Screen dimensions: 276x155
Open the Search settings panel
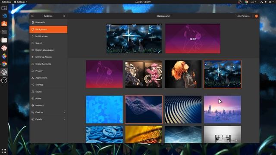tap(48, 43)
